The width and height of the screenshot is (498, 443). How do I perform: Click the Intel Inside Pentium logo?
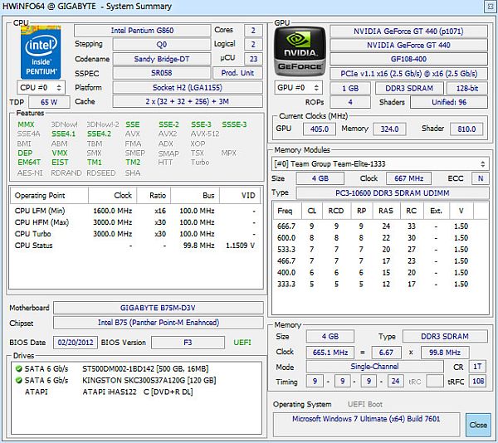41,52
